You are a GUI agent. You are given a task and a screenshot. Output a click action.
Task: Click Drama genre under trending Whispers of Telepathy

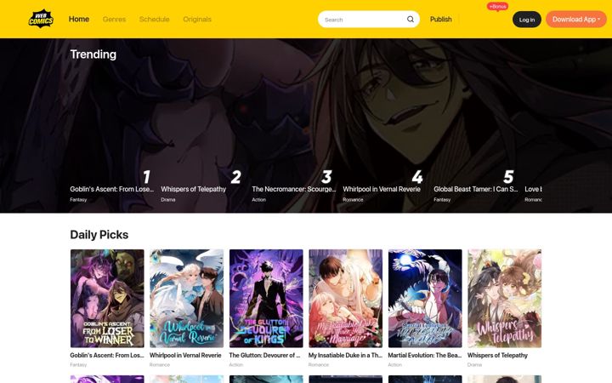click(x=167, y=200)
